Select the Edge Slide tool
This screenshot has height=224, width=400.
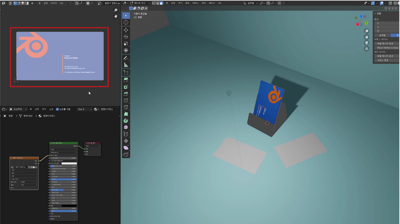[126, 134]
